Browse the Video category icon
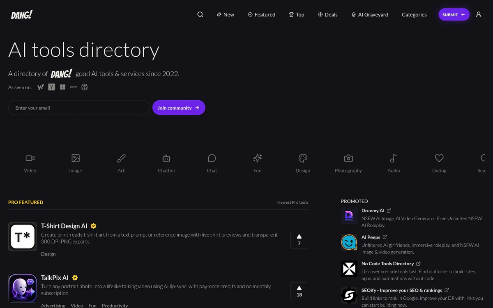Screen dimensions: 493x308 (x=30, y=158)
